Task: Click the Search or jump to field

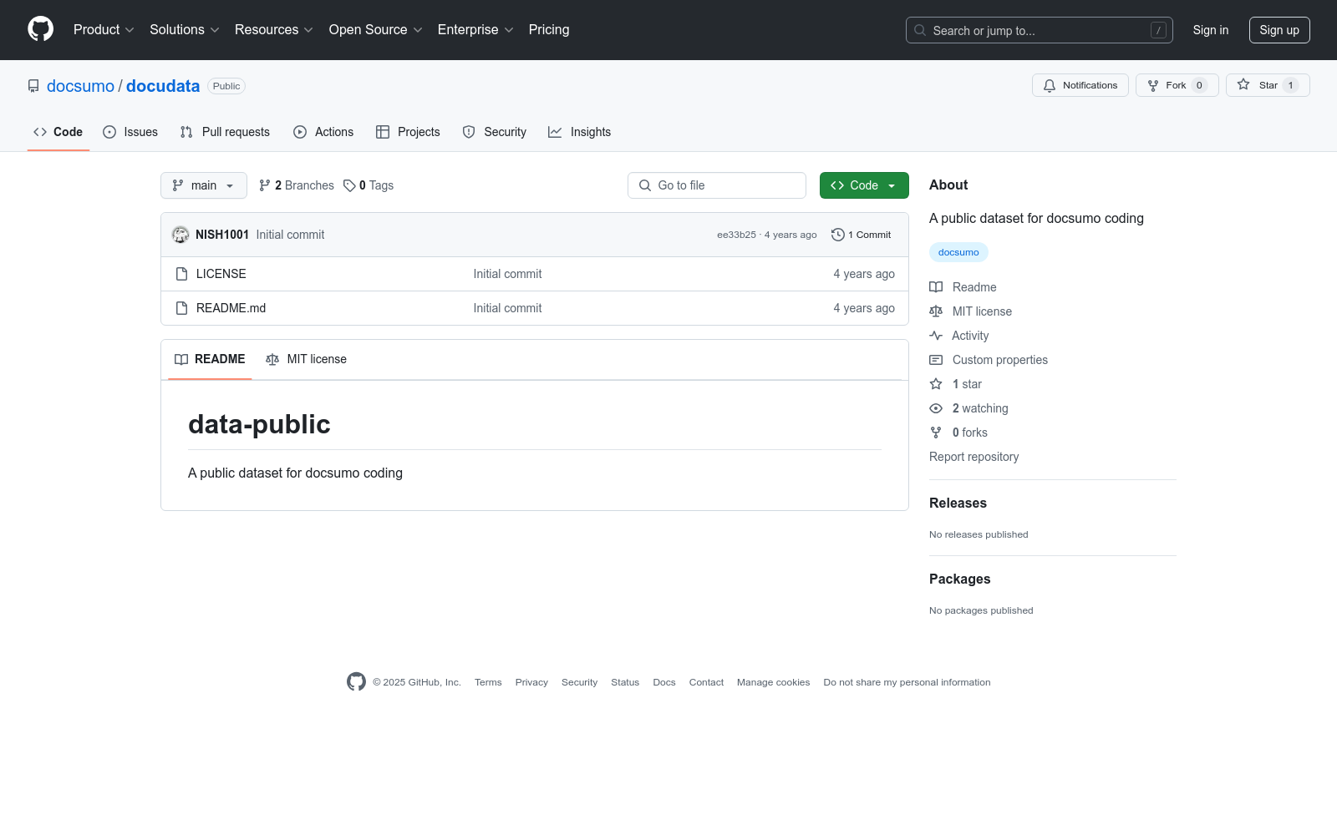Action: (x=1040, y=30)
